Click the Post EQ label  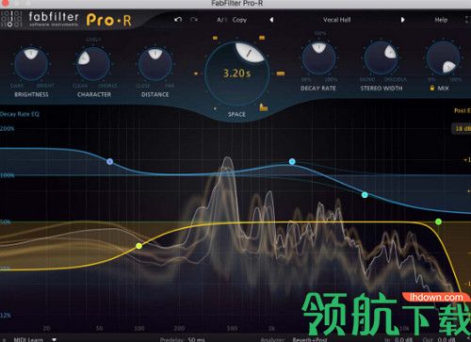coord(463,110)
